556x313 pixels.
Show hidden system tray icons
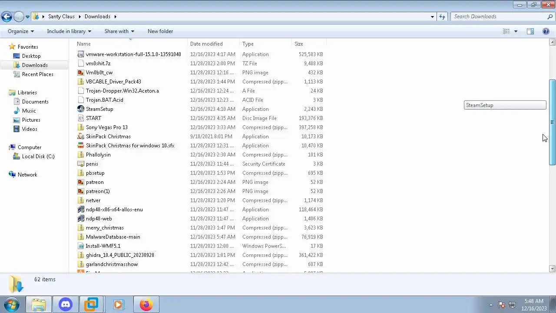tap(491, 305)
